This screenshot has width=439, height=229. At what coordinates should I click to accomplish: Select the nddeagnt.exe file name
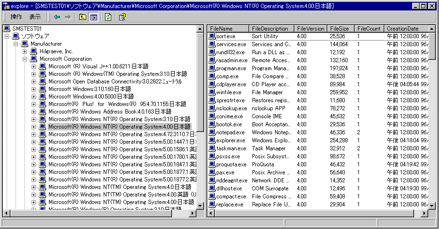click(232, 180)
